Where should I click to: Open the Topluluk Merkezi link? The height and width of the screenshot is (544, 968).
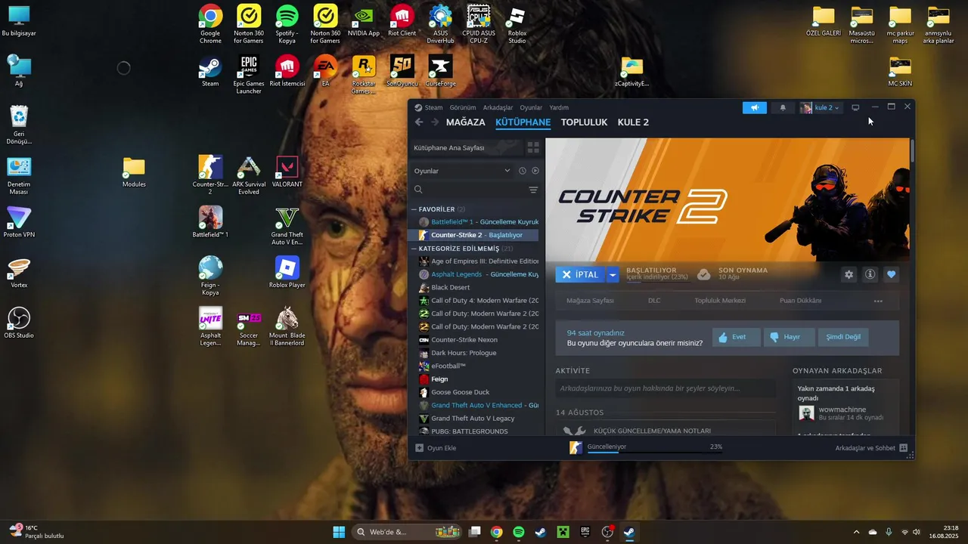pyautogui.click(x=720, y=301)
